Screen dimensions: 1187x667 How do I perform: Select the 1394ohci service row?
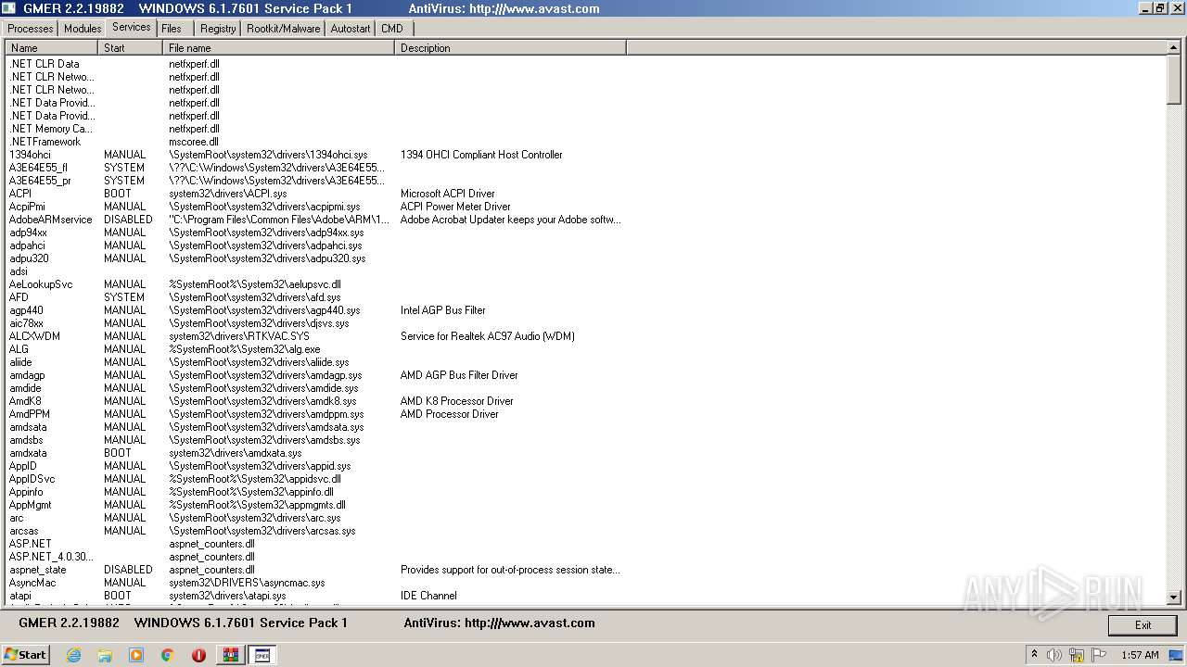click(x=585, y=155)
